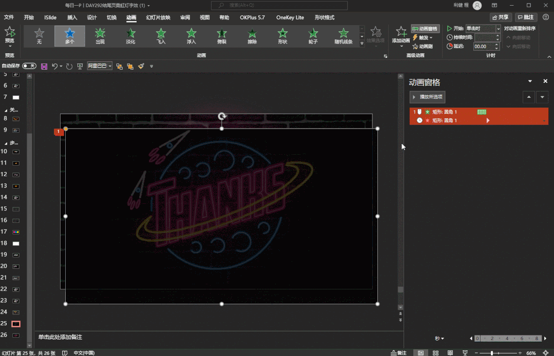Choose the 劈裂 (Split) animation effect

(222, 36)
